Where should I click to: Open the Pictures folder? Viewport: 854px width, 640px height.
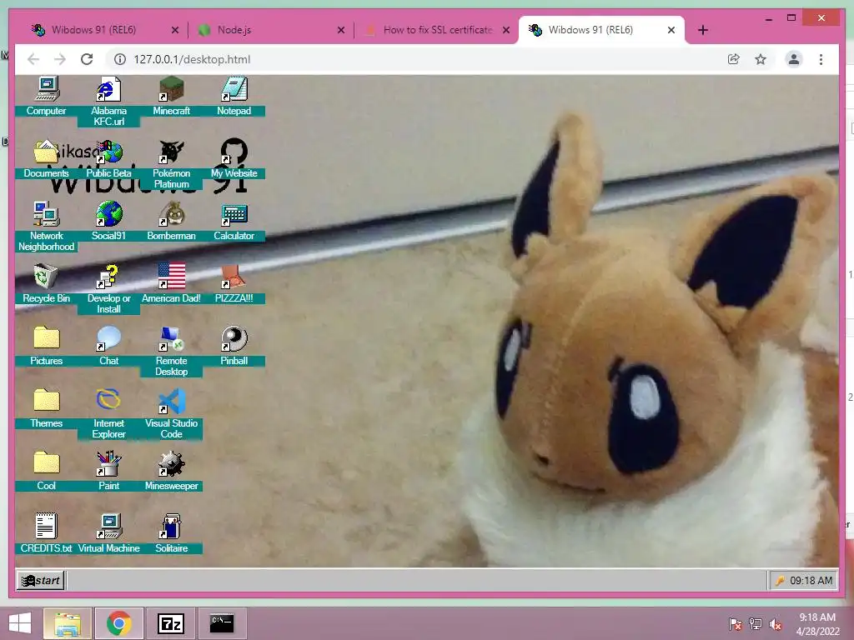point(47,347)
